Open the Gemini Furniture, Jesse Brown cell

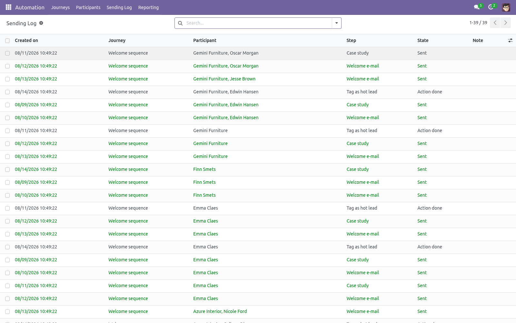point(224,79)
